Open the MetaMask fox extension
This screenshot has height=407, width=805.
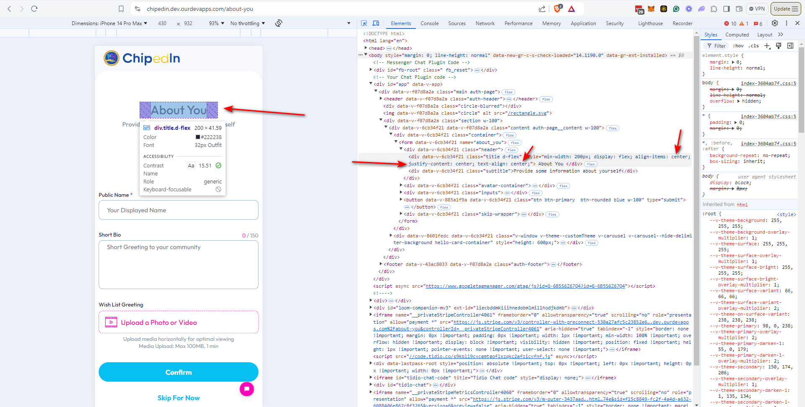(x=651, y=9)
